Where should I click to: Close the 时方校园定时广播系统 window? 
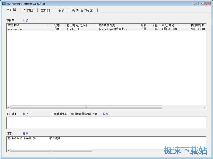click(208, 4)
